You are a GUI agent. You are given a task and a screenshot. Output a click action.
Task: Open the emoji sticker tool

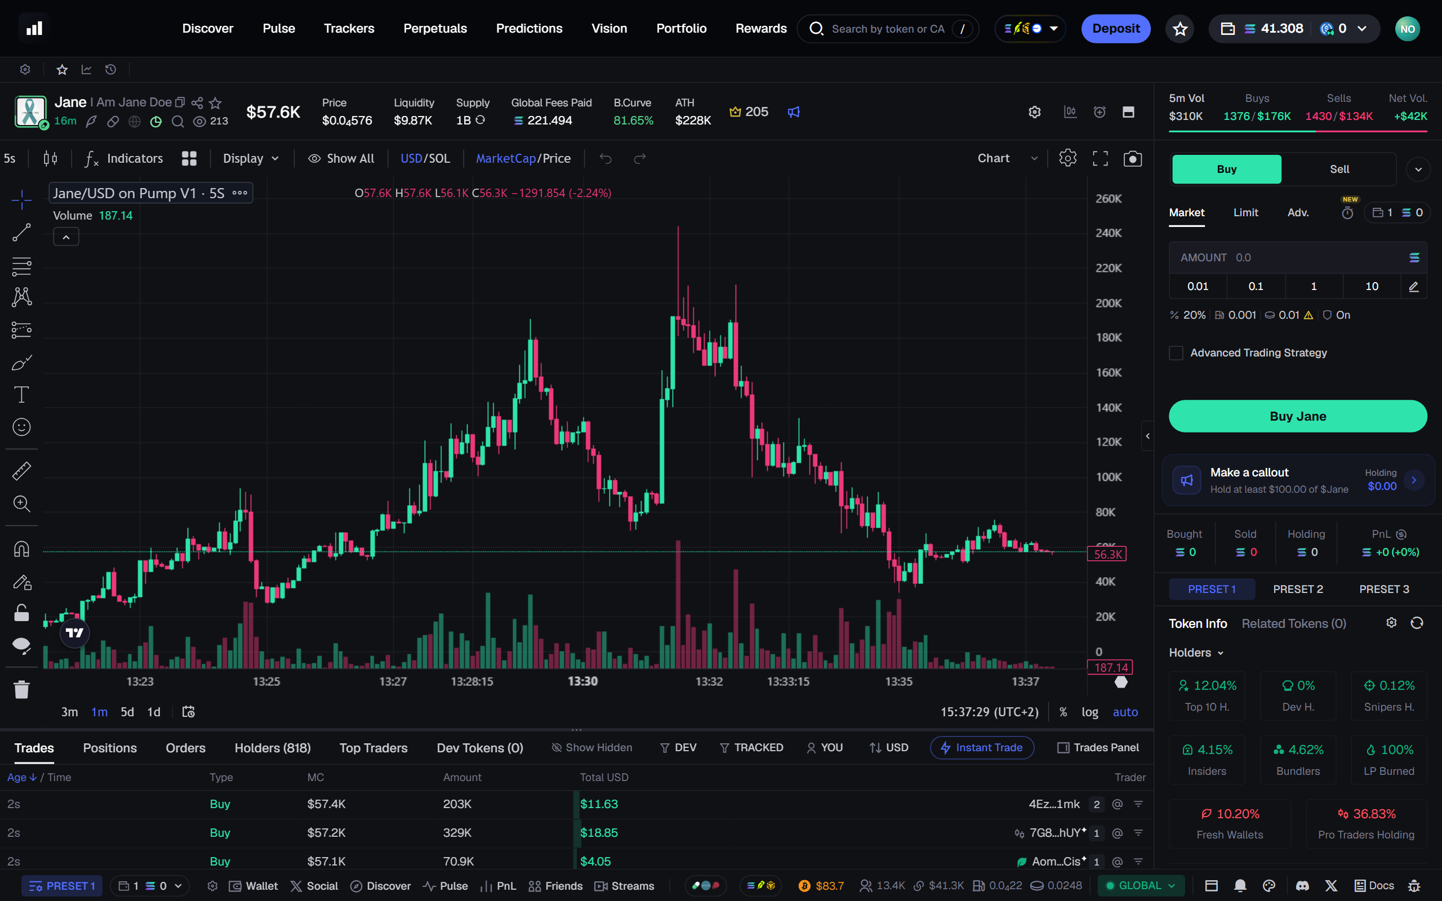point(21,427)
